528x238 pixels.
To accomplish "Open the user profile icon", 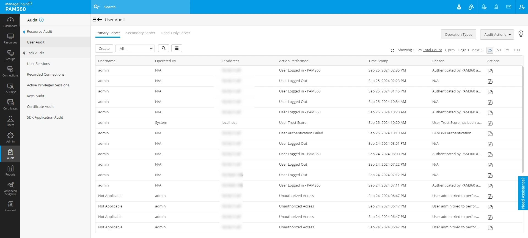I will (522, 7).
